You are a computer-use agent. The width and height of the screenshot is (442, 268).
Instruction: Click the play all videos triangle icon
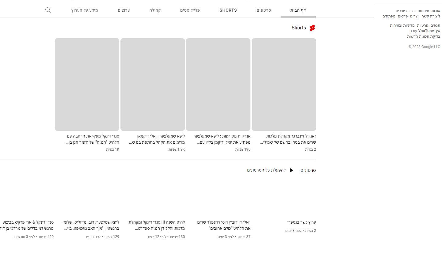pos(291,170)
